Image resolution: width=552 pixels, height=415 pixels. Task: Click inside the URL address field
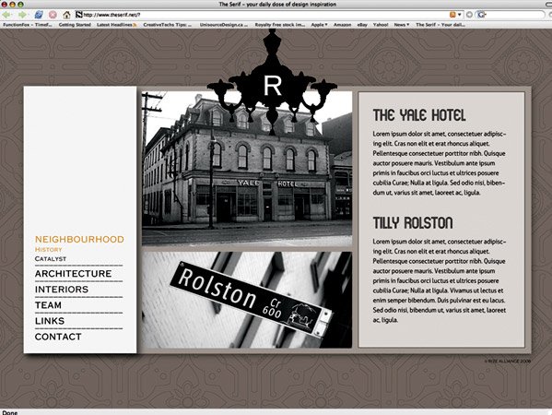[x=264, y=15]
